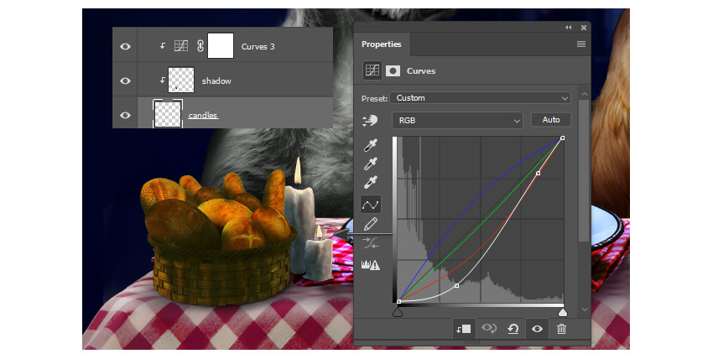
Task: Select the candles layer name
Action: click(x=203, y=116)
